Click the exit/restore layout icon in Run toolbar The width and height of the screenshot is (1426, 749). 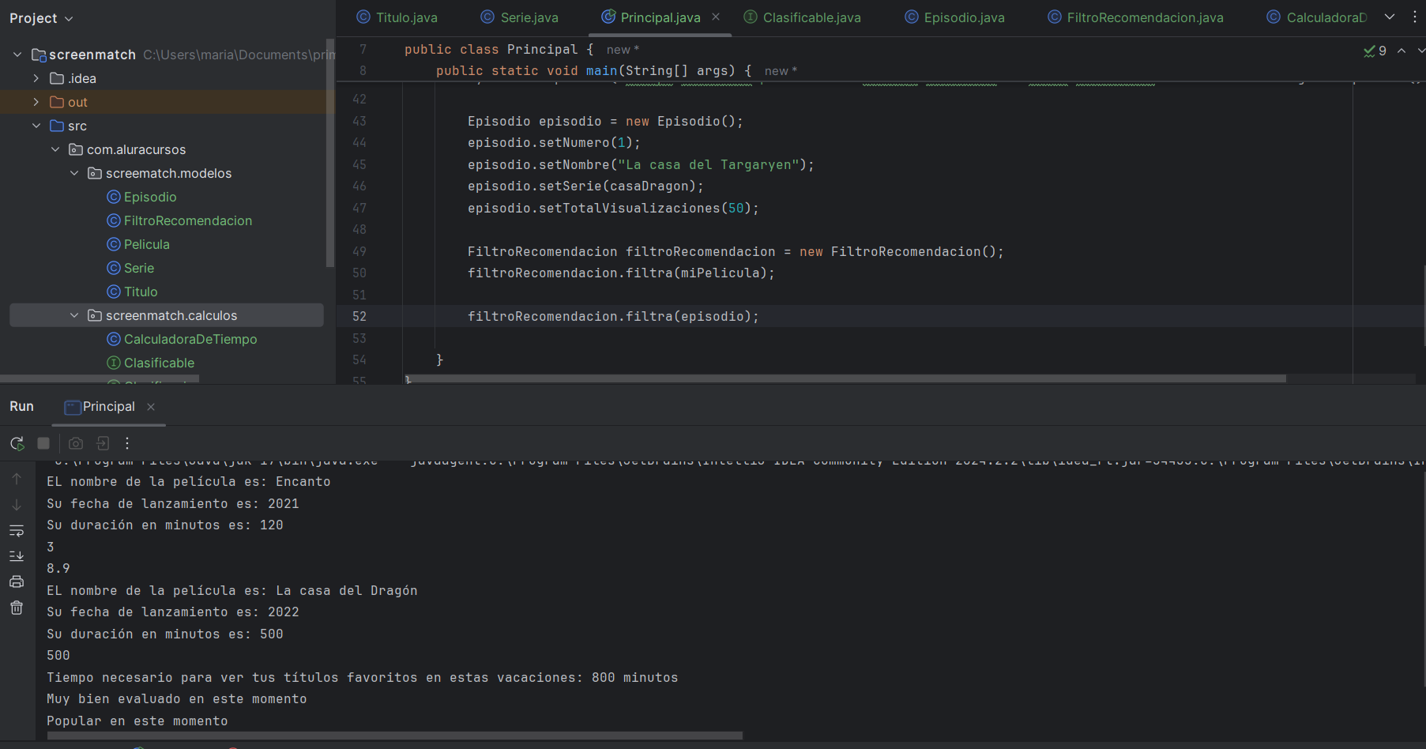click(x=103, y=443)
